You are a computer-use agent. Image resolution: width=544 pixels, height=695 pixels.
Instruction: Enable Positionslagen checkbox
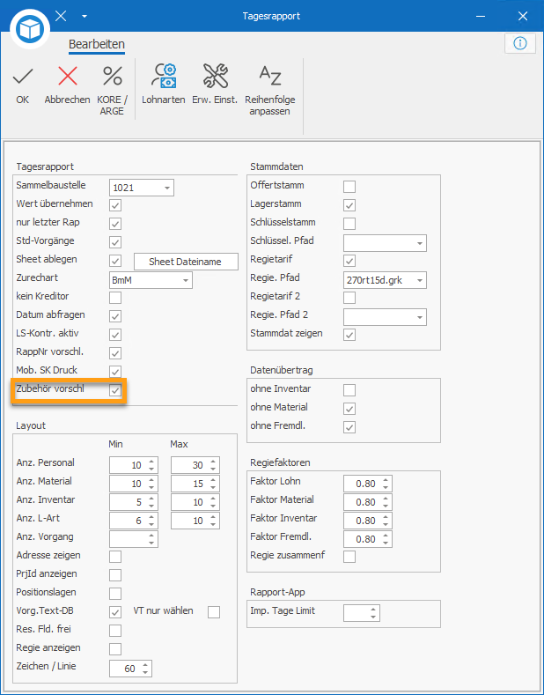[x=115, y=594]
